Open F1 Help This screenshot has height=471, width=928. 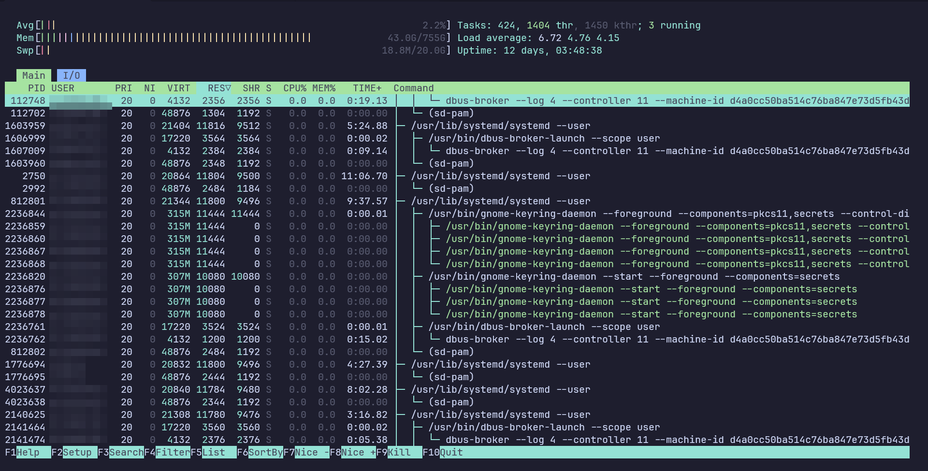28,452
